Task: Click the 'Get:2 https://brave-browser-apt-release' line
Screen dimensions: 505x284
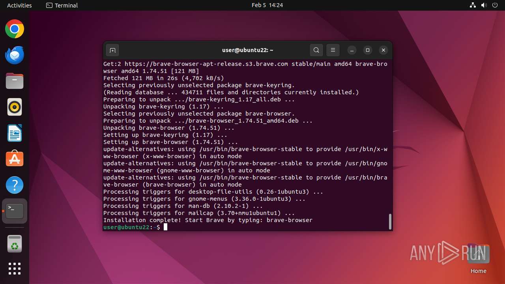Action: (x=245, y=67)
